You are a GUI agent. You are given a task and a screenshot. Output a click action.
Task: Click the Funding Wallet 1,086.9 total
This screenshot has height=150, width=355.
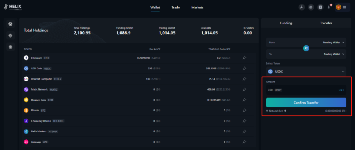[x=123, y=33]
